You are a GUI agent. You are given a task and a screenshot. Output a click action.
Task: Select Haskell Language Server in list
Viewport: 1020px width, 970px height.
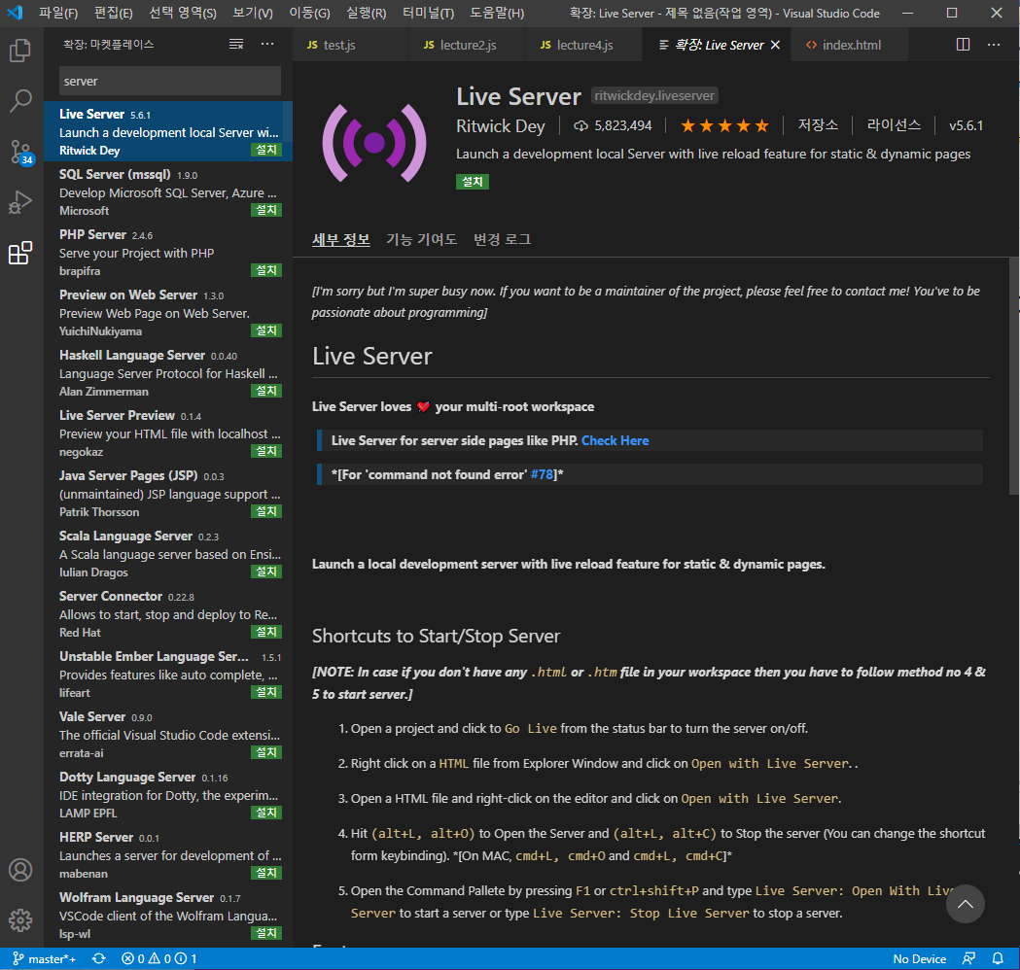click(168, 372)
